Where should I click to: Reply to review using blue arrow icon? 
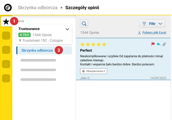[x=158, y=44]
